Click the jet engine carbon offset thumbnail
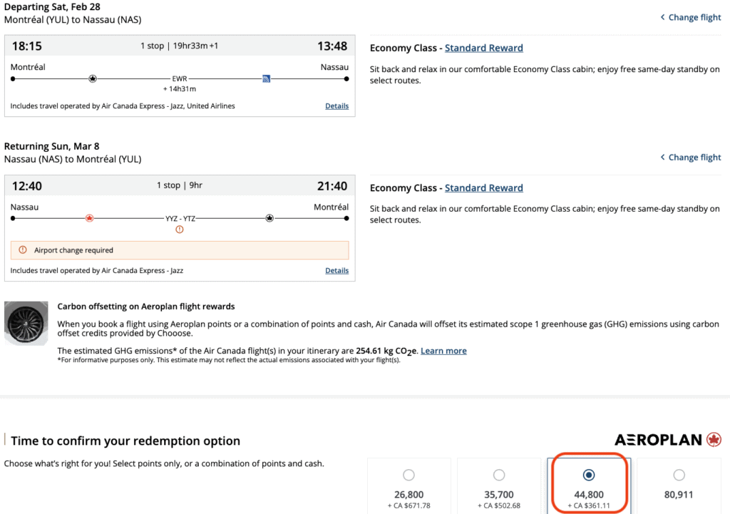This screenshot has width=730, height=514. (x=26, y=324)
